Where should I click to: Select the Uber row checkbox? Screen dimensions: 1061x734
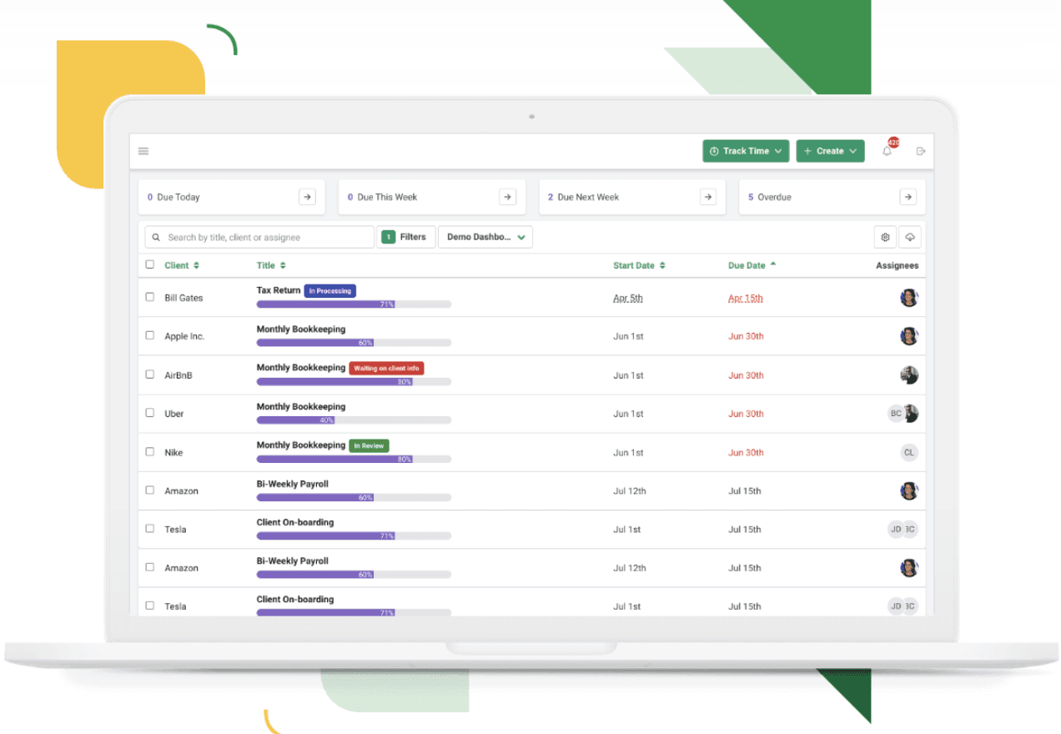pos(150,413)
